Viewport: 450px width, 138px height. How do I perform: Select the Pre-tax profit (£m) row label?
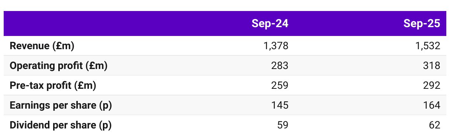pos(53,86)
